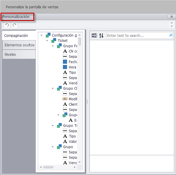Click the undo arrow icon
The image size is (176, 175).
click(7, 25)
